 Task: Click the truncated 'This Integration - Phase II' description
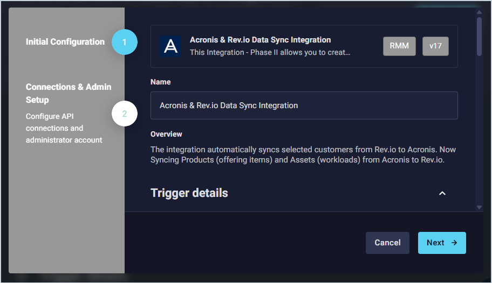pyautogui.click(x=270, y=53)
